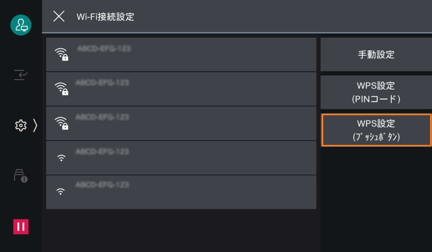432x252 pixels.
Task: Click the fourth row's open Wi-Fi icon
Action: coord(61,158)
